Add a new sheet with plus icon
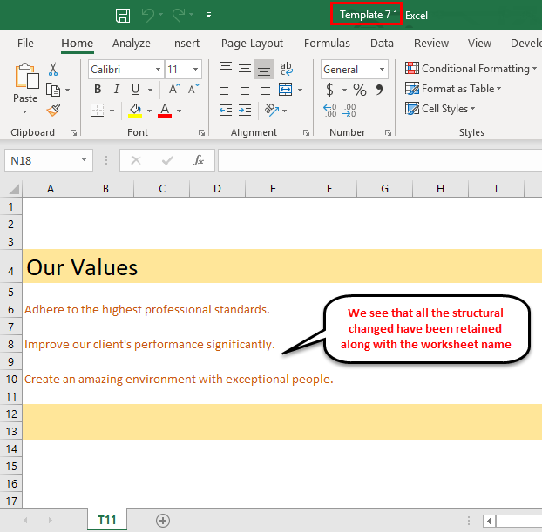Image resolution: width=542 pixels, height=532 pixels. 162,520
